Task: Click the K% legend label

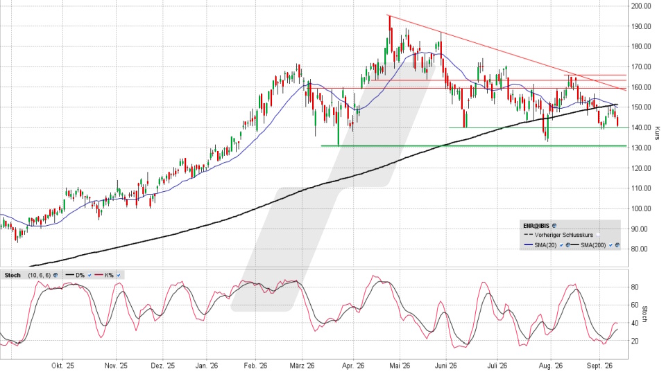Action: tap(109, 275)
